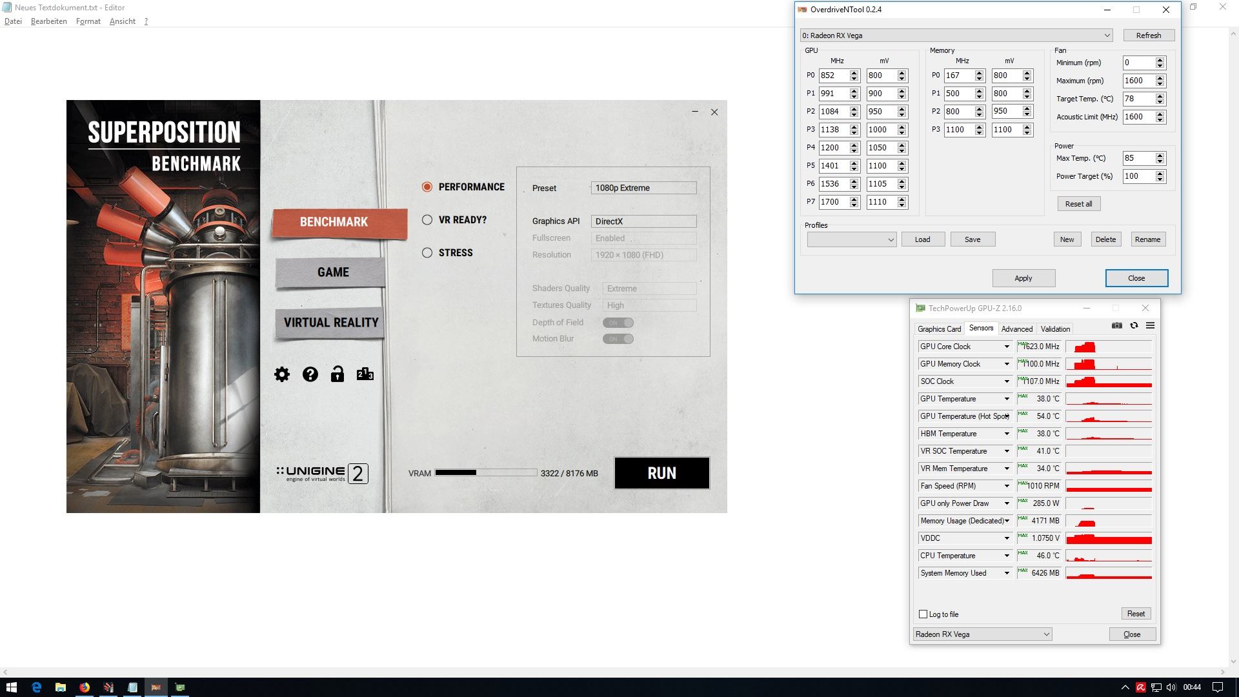Open the VDDC sensor dropdown arrow
The width and height of the screenshot is (1239, 697).
[1006, 538]
